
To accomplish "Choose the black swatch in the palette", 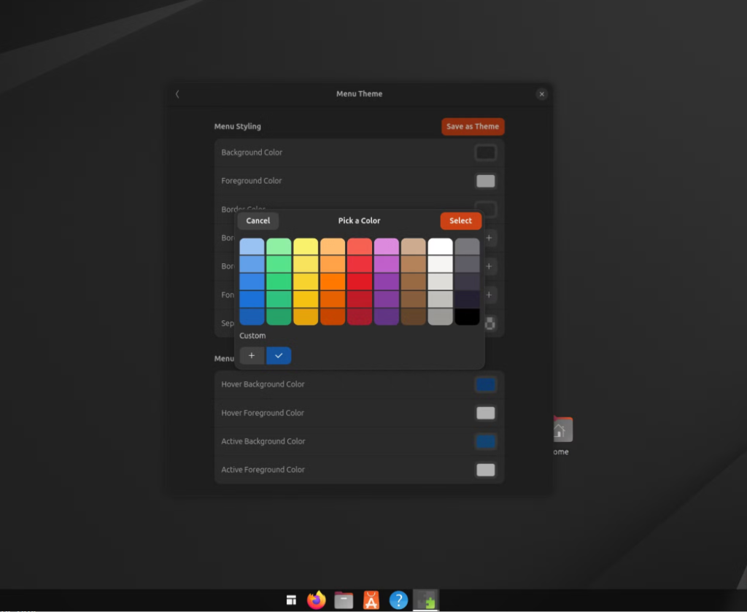I will 467,317.
